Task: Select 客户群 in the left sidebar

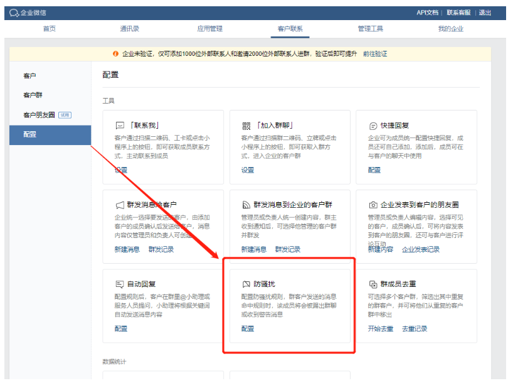Action: point(33,95)
